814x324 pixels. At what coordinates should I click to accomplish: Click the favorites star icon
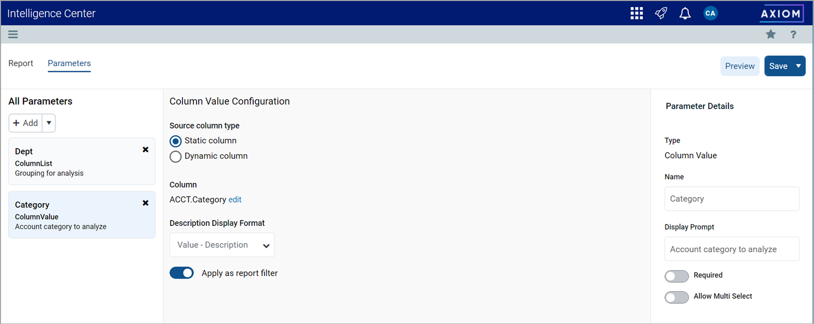[x=771, y=34]
